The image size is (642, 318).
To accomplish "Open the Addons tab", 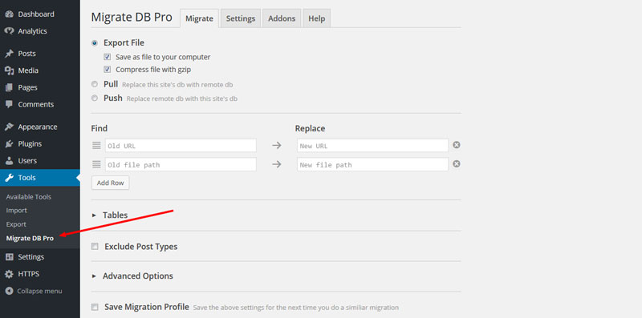I will pyautogui.click(x=282, y=18).
